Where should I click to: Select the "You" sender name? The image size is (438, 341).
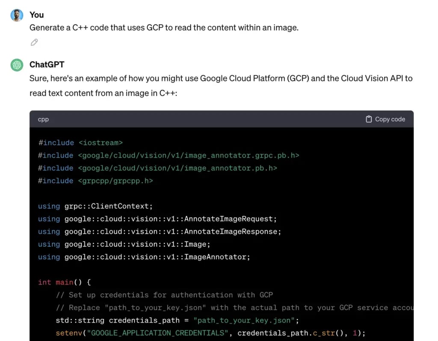[x=37, y=15]
